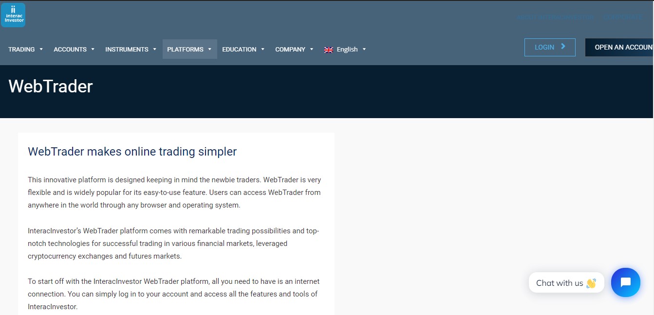Open the Accounts menu
The height and width of the screenshot is (315, 654).
click(x=74, y=49)
